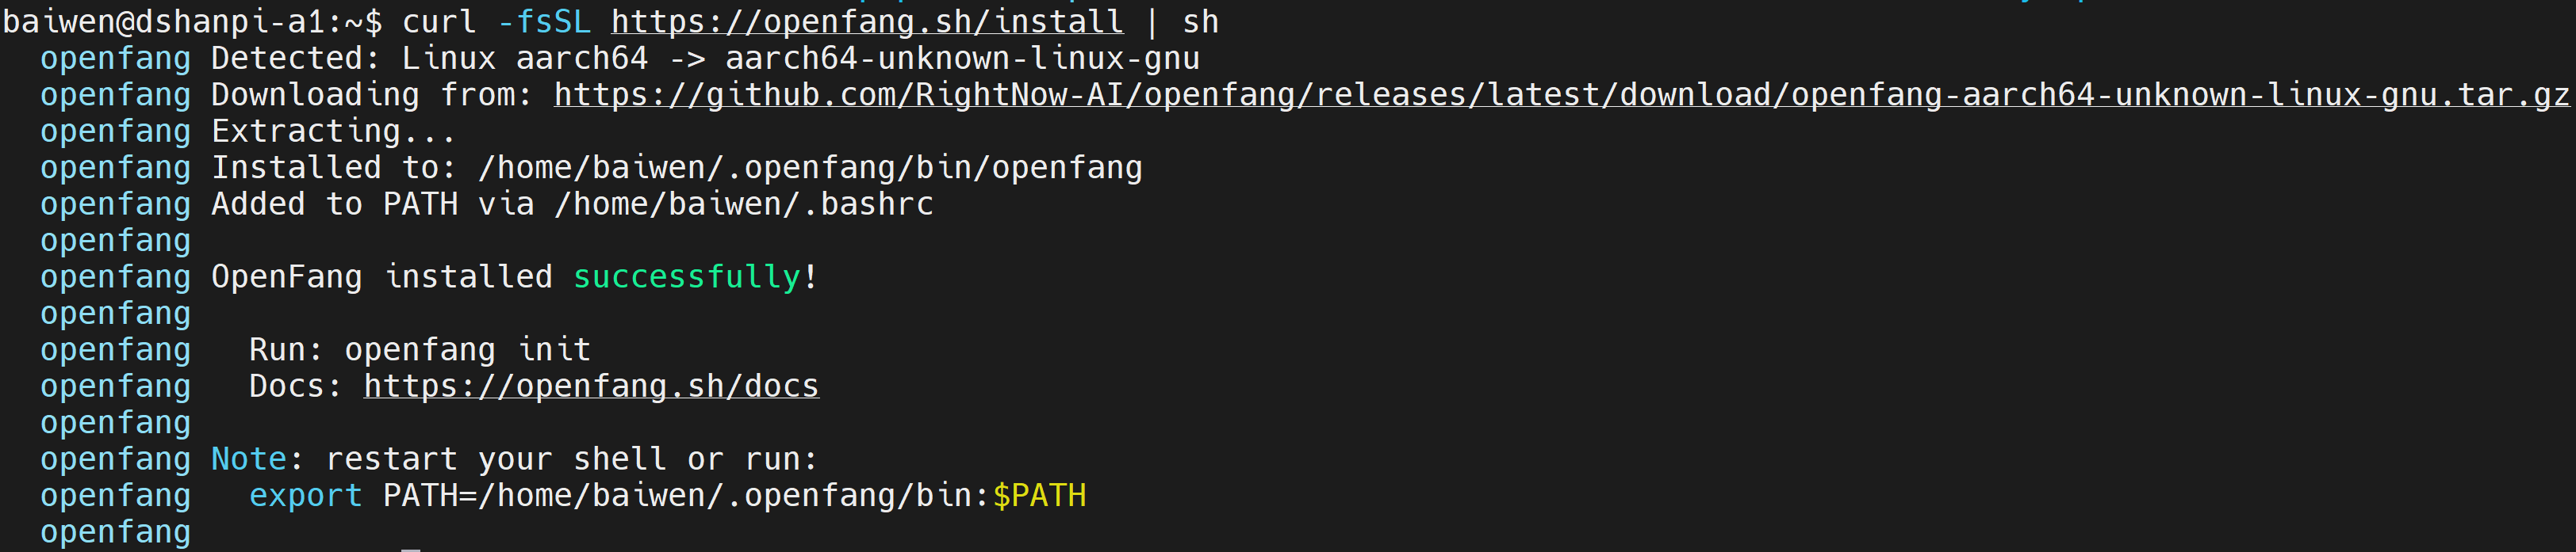2576x552 pixels.
Task: Click the blue "-fsSL" flag
Action: 554,21
